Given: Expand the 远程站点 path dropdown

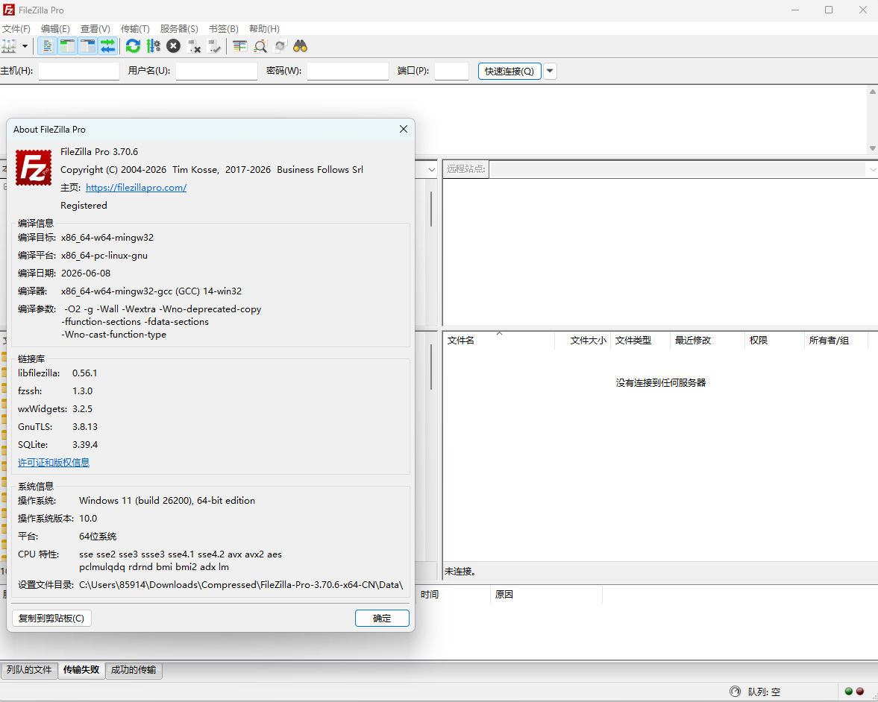Looking at the screenshot, I should point(872,169).
